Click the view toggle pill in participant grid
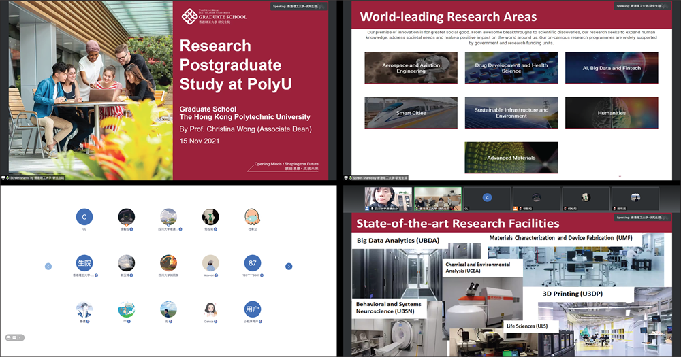The width and height of the screenshot is (681, 357). [x=14, y=337]
